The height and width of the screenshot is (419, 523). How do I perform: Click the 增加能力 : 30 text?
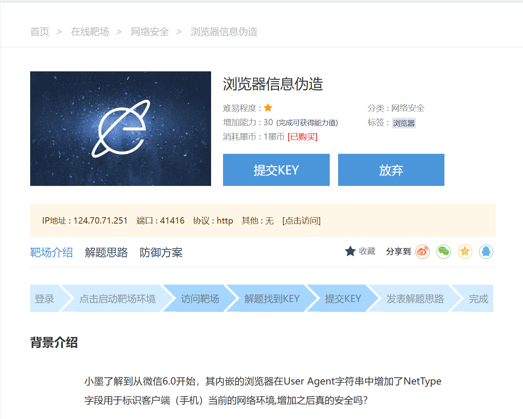248,122
